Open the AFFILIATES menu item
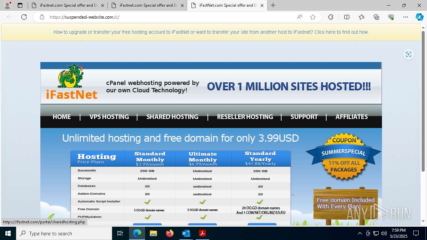 coord(352,117)
